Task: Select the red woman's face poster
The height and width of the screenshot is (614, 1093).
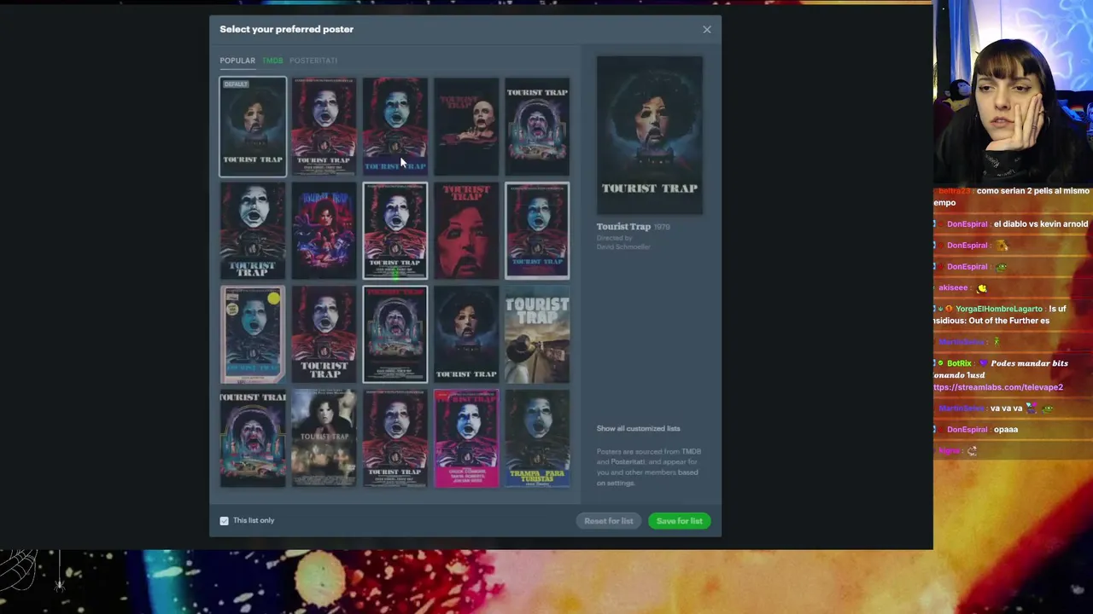Action: [466, 231]
